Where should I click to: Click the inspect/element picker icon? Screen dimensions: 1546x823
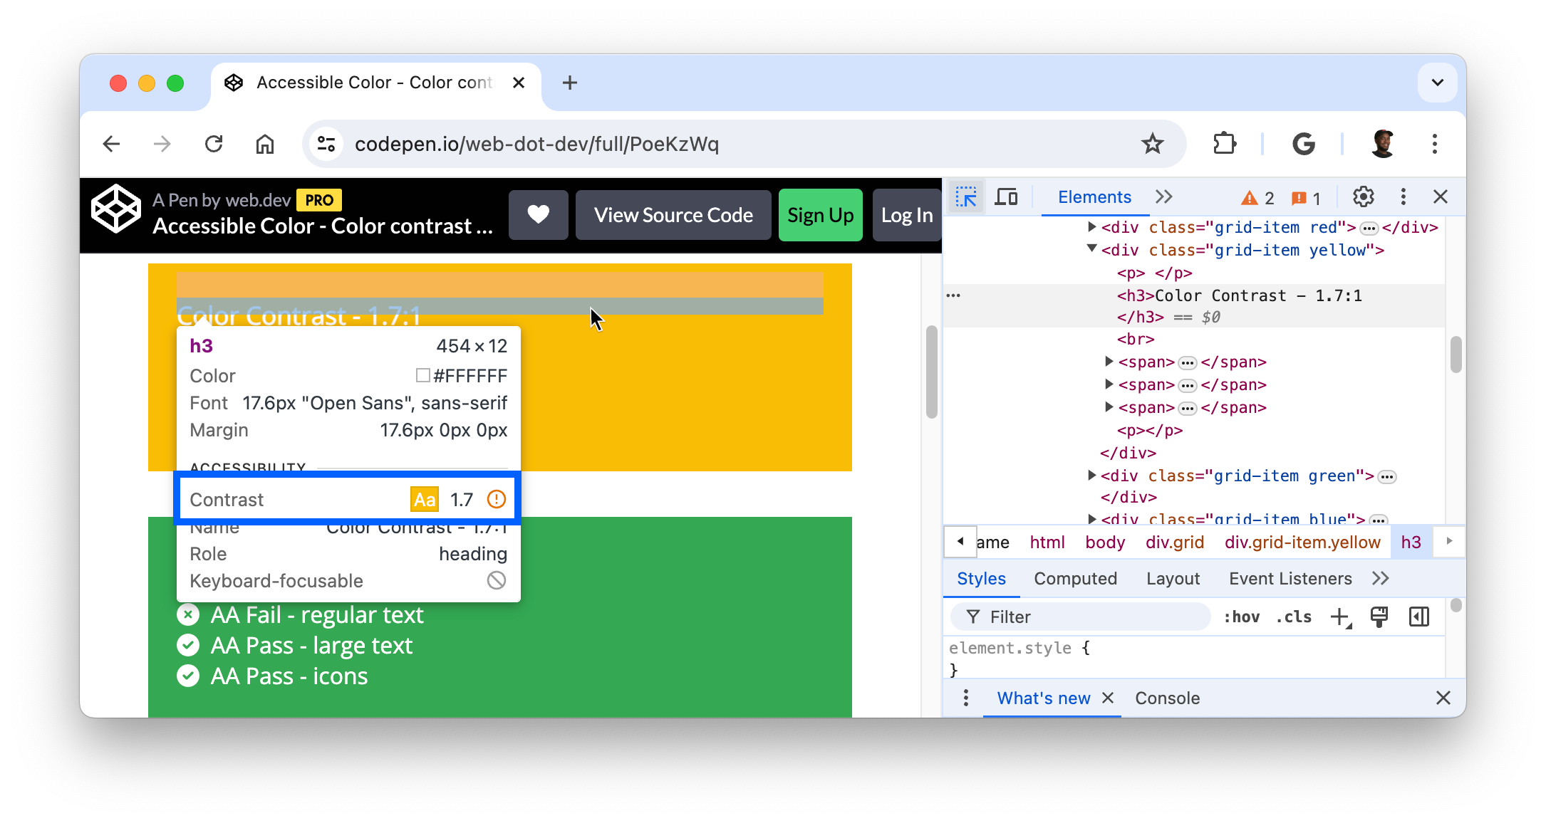tap(965, 196)
